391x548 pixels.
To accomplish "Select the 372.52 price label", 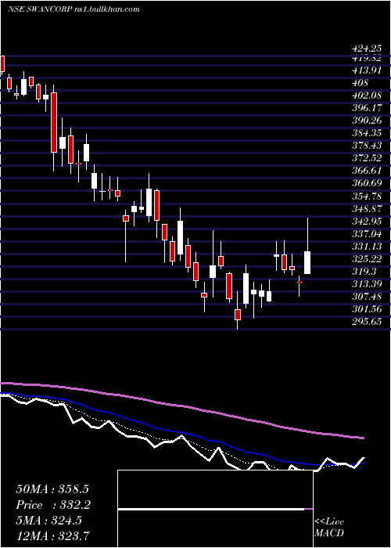I will click(367, 158).
